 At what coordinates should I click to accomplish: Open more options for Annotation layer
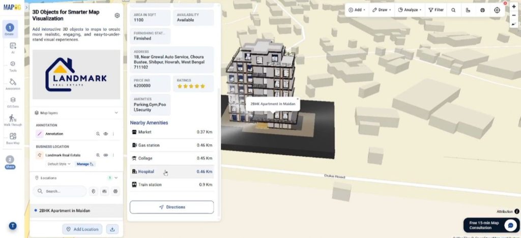[x=113, y=134]
